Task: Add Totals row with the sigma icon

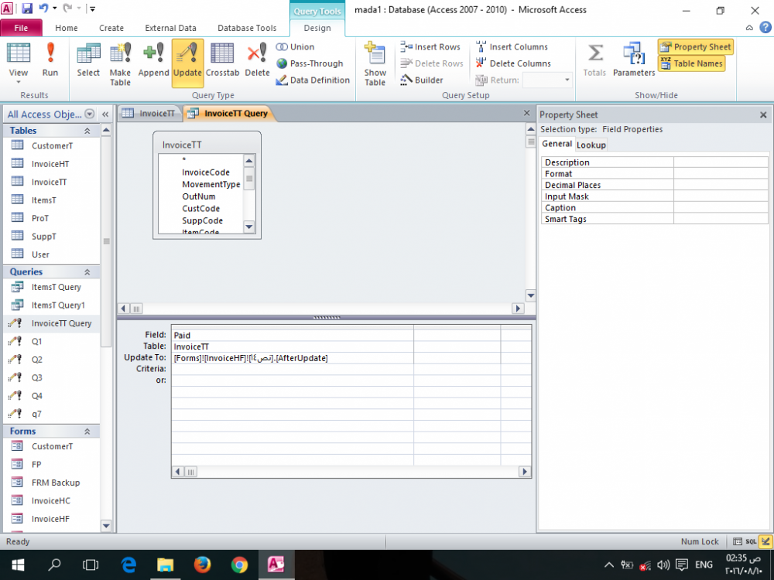Action: click(x=594, y=60)
